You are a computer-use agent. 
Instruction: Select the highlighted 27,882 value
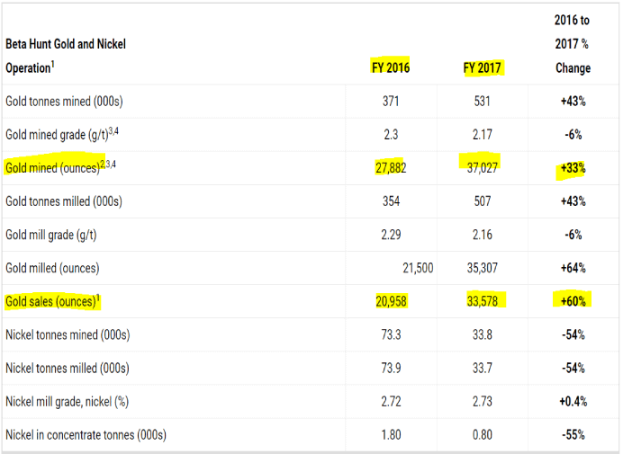pos(391,168)
